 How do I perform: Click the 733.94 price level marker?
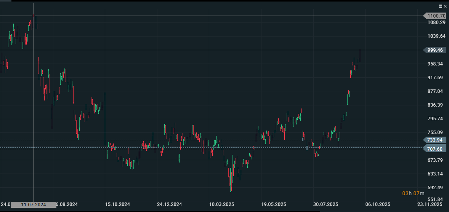pos(435,140)
